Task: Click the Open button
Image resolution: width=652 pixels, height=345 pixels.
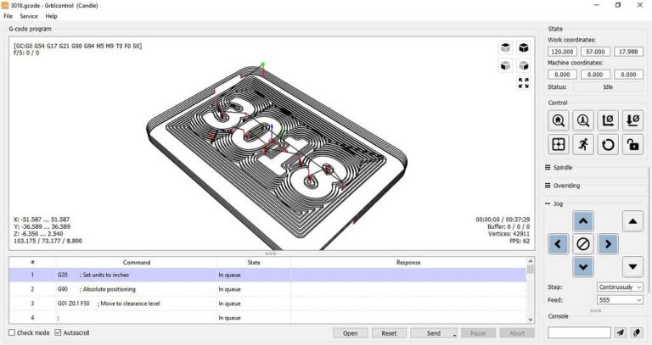Action: coord(351,333)
